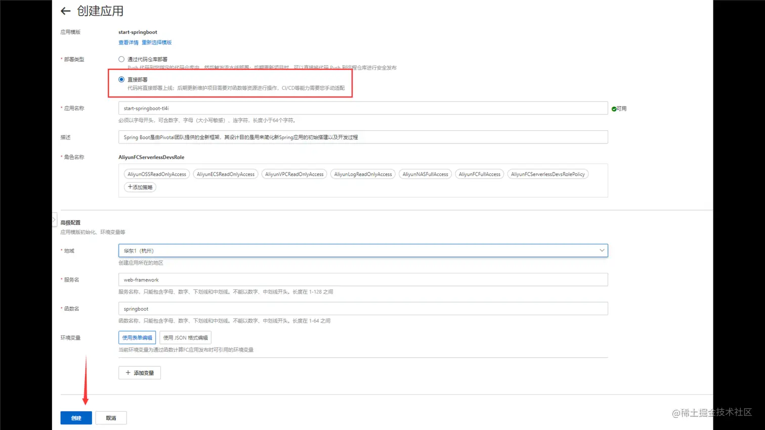Select the AliyunOSSReadOnlyAccess policy tag
765x430 pixels.
pos(157,174)
